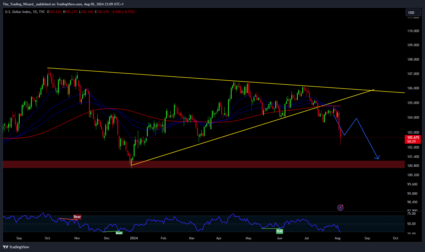Click the 108.000 price axis label
The width and height of the screenshot is (425, 252).
click(x=413, y=59)
